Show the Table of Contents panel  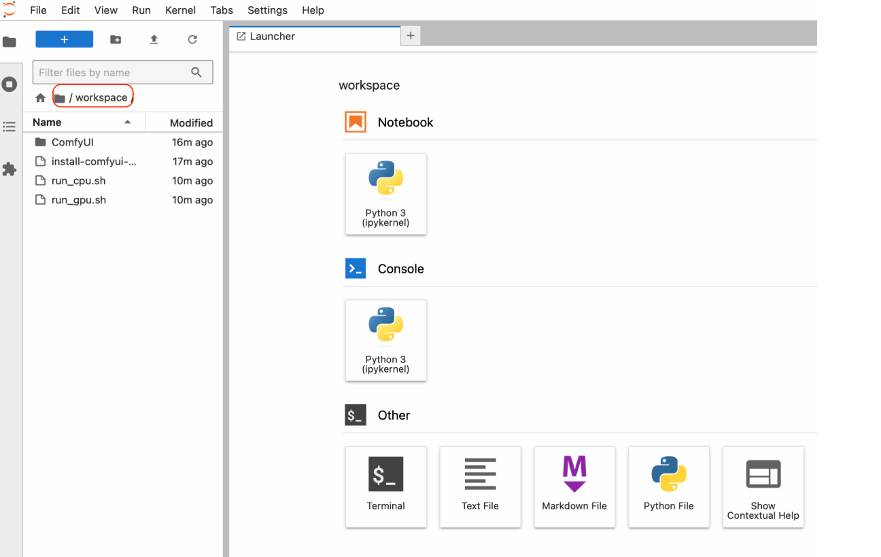(x=10, y=126)
